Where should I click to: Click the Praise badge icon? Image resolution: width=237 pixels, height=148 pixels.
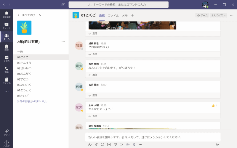134,144
